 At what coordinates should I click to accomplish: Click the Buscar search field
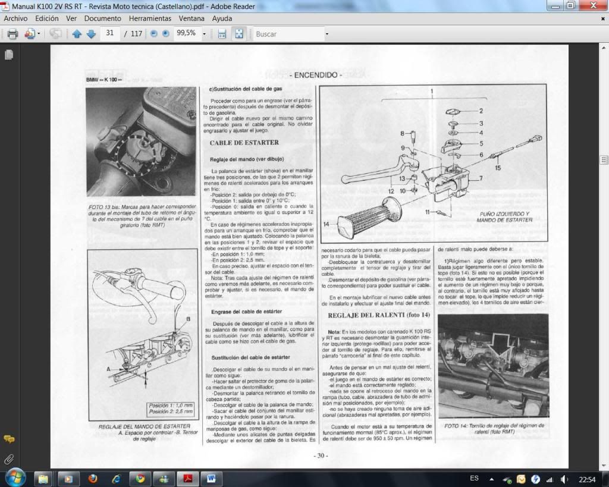pyautogui.click(x=288, y=34)
